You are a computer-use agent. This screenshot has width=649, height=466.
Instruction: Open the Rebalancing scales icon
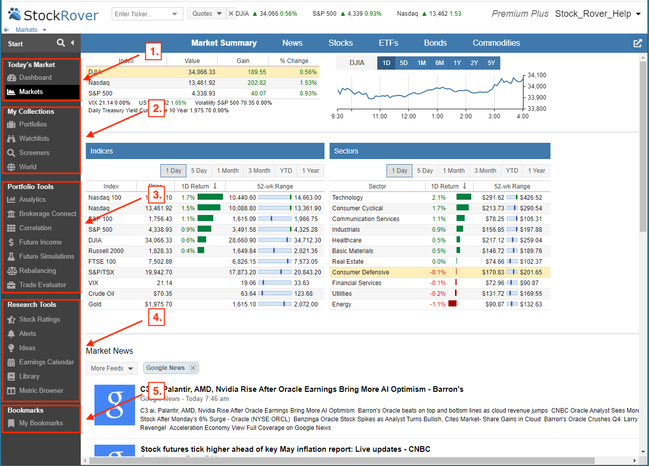tap(11, 271)
